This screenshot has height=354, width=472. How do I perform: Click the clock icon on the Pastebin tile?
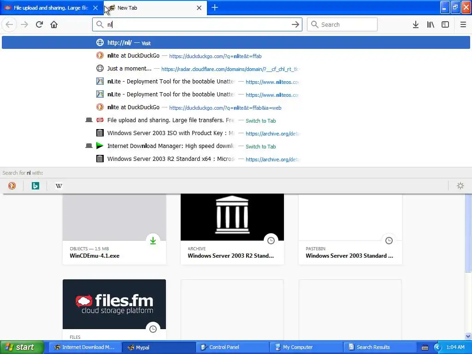389,241
